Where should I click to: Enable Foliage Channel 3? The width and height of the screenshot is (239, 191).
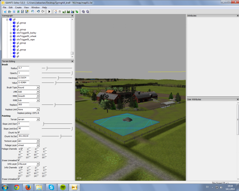coord(46,149)
